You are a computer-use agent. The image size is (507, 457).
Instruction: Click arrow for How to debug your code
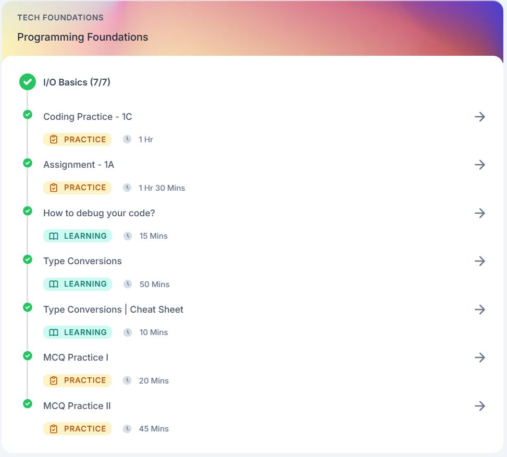480,213
